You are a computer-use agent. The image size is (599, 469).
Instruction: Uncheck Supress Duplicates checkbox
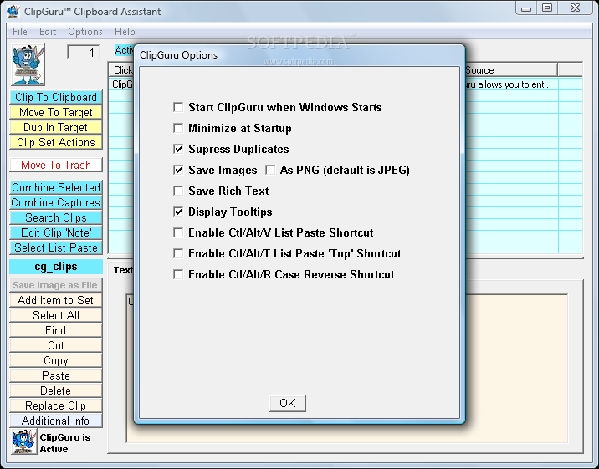point(178,149)
